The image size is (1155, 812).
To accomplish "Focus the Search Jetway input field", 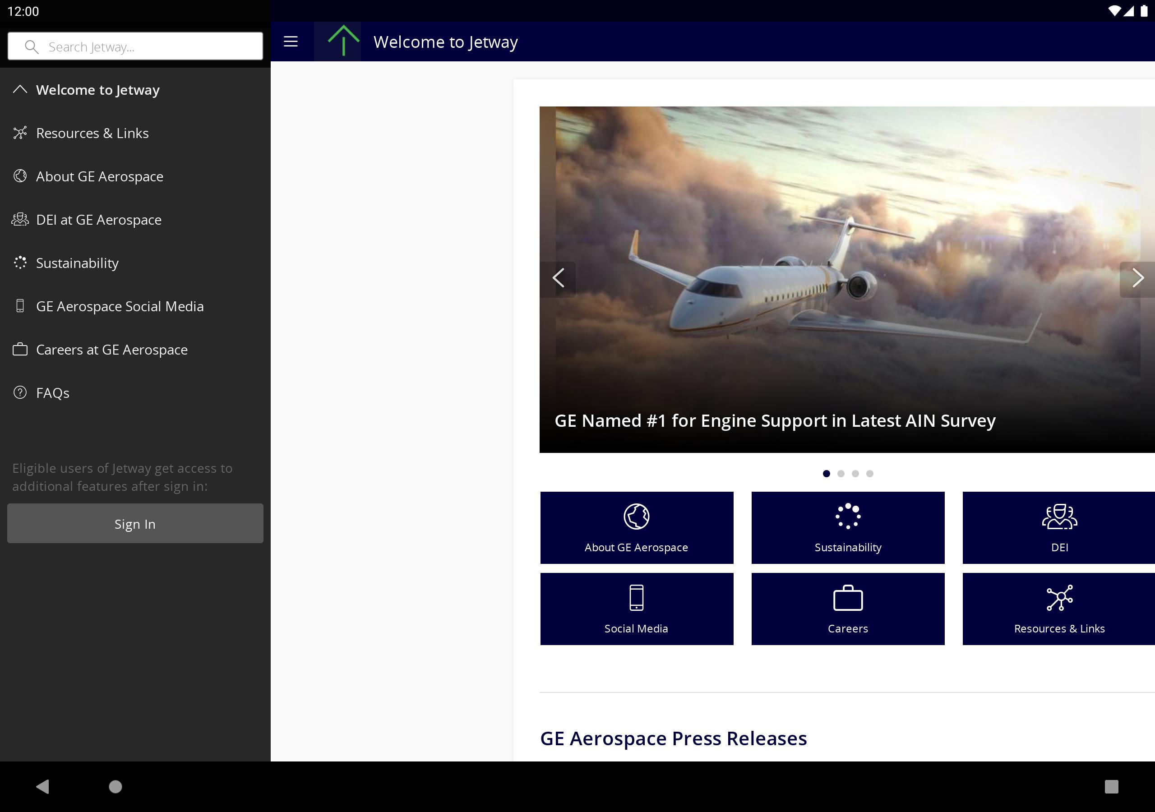I will 135,46.
